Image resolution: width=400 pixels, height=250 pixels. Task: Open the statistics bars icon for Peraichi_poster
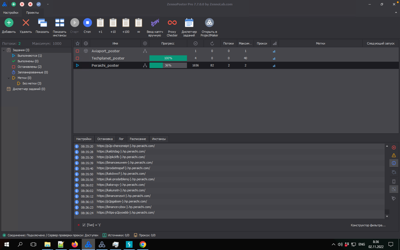274,66
